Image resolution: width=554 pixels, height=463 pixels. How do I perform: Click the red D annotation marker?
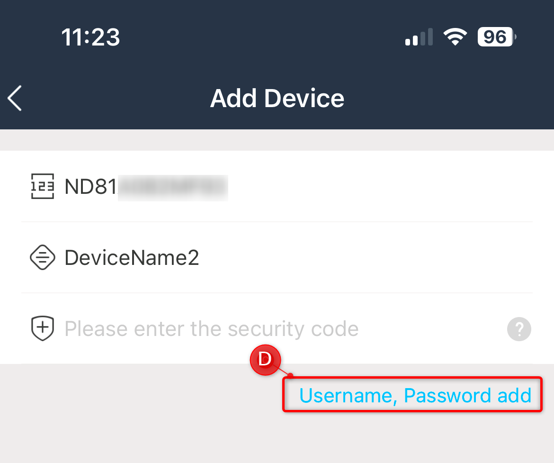point(265,360)
